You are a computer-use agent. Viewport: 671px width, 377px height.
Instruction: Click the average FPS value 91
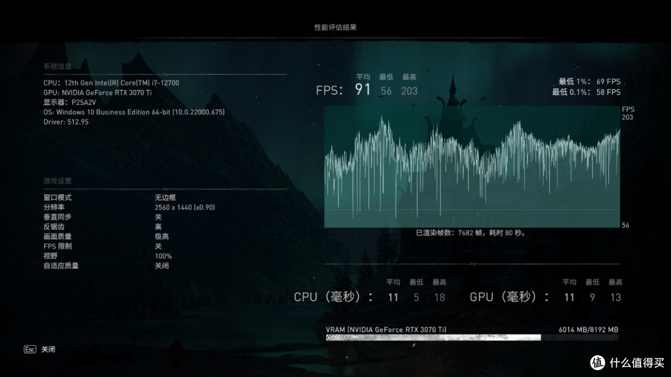(x=362, y=89)
